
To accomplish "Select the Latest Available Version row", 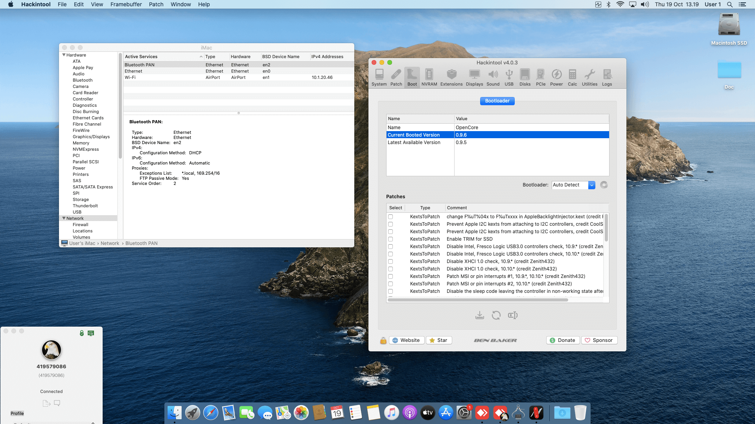I will [x=497, y=143].
